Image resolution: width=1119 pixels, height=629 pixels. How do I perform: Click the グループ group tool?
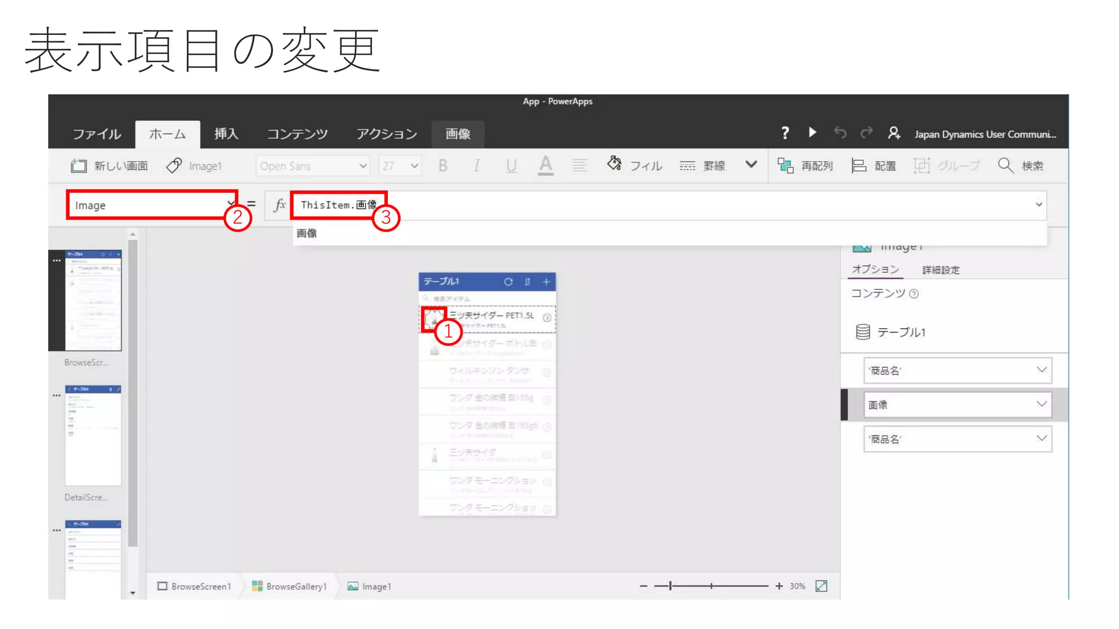tap(947, 166)
